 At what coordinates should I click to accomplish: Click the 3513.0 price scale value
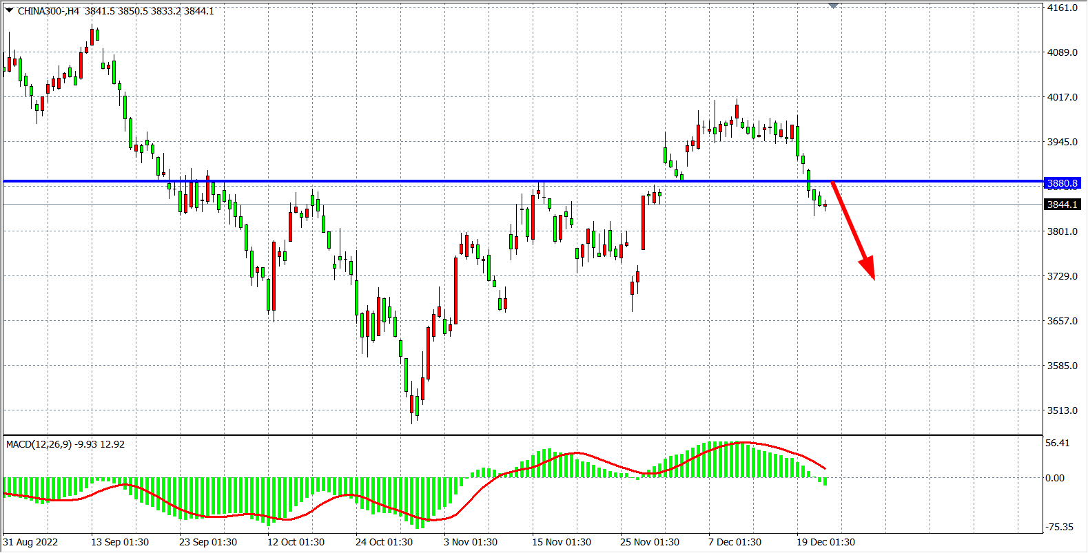coord(1062,410)
